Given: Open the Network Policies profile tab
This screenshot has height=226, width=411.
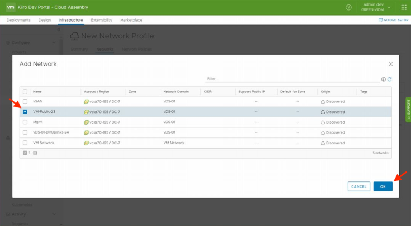Looking at the screenshot, I should (137, 49).
